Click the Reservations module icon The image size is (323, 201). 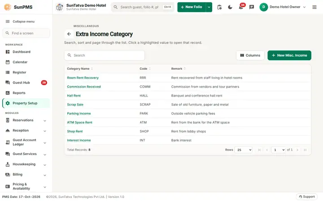point(8,120)
